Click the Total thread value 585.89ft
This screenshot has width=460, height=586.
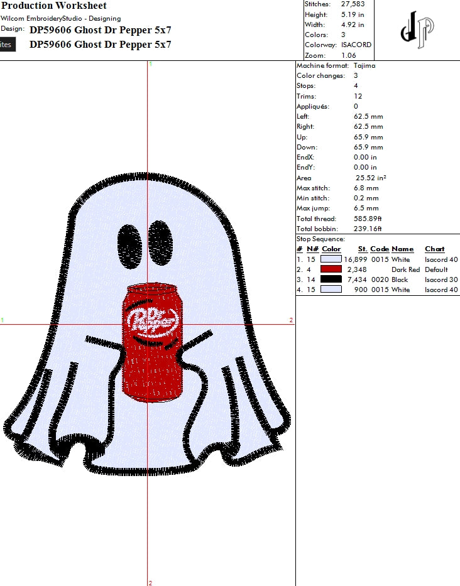(x=368, y=219)
